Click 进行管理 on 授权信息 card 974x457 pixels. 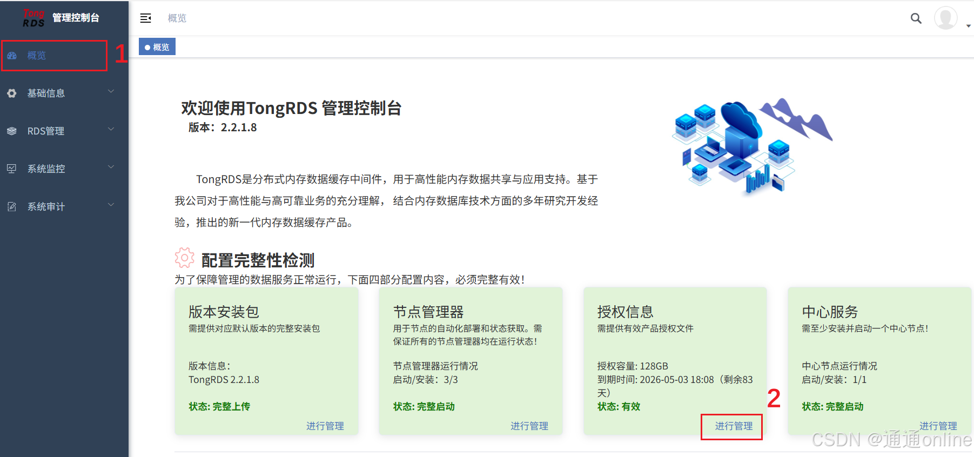coord(734,426)
